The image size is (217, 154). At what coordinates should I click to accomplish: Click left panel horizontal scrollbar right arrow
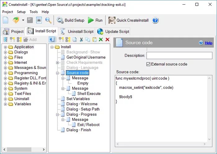coord(44,149)
